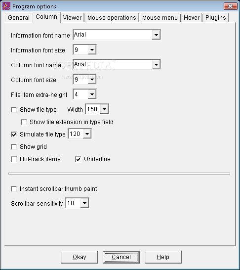Enable the Show file type checkbox
240x270 pixels.
pos(14,110)
